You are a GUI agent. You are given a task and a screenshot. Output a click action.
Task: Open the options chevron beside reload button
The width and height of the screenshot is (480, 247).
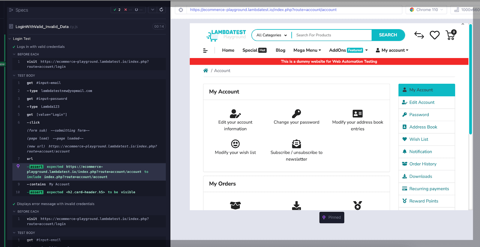point(153,10)
